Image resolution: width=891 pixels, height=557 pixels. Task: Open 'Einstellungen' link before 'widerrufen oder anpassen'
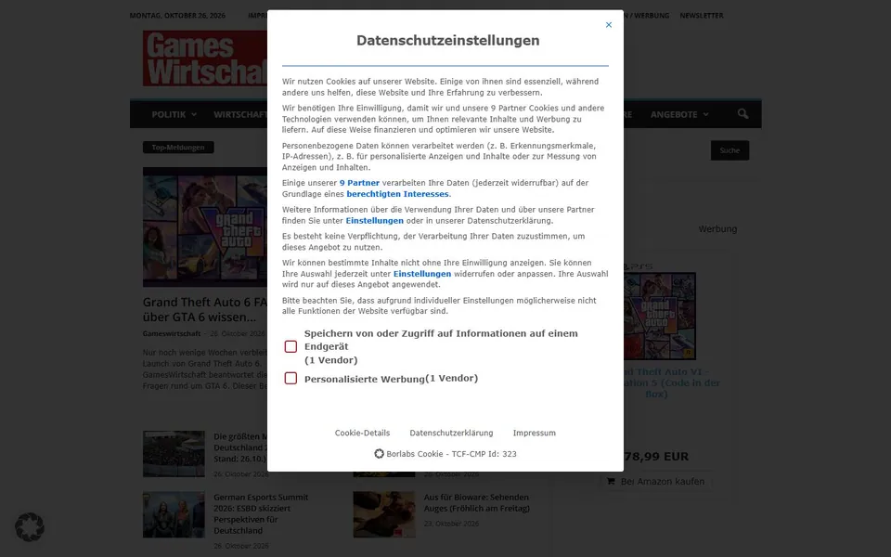(x=422, y=274)
